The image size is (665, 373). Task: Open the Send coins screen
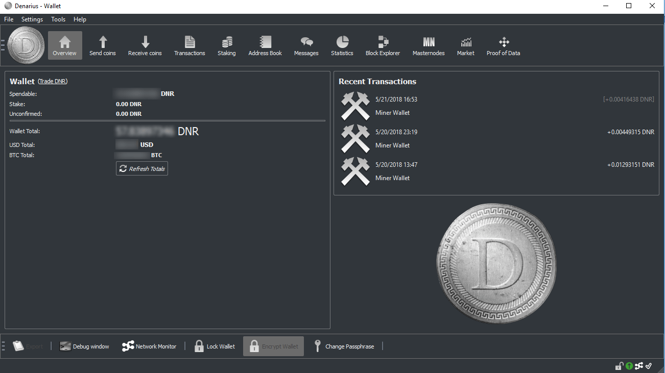[102, 45]
